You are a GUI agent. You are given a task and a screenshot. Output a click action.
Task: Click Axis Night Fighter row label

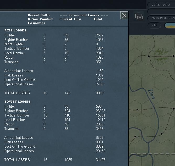point(14,44)
